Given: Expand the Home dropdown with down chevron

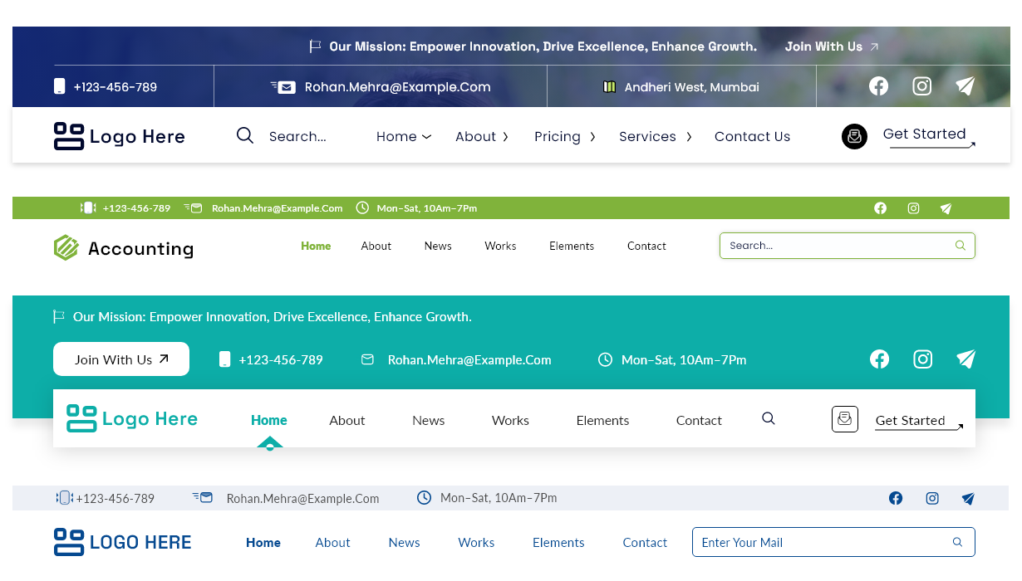Looking at the screenshot, I should (x=404, y=137).
